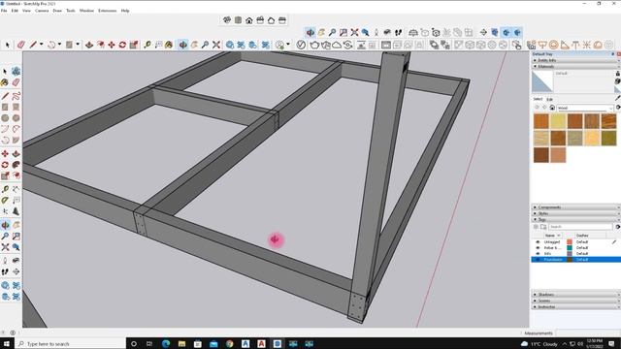Click the first wood material swatch
The width and height of the screenshot is (621, 349).
[x=541, y=121]
